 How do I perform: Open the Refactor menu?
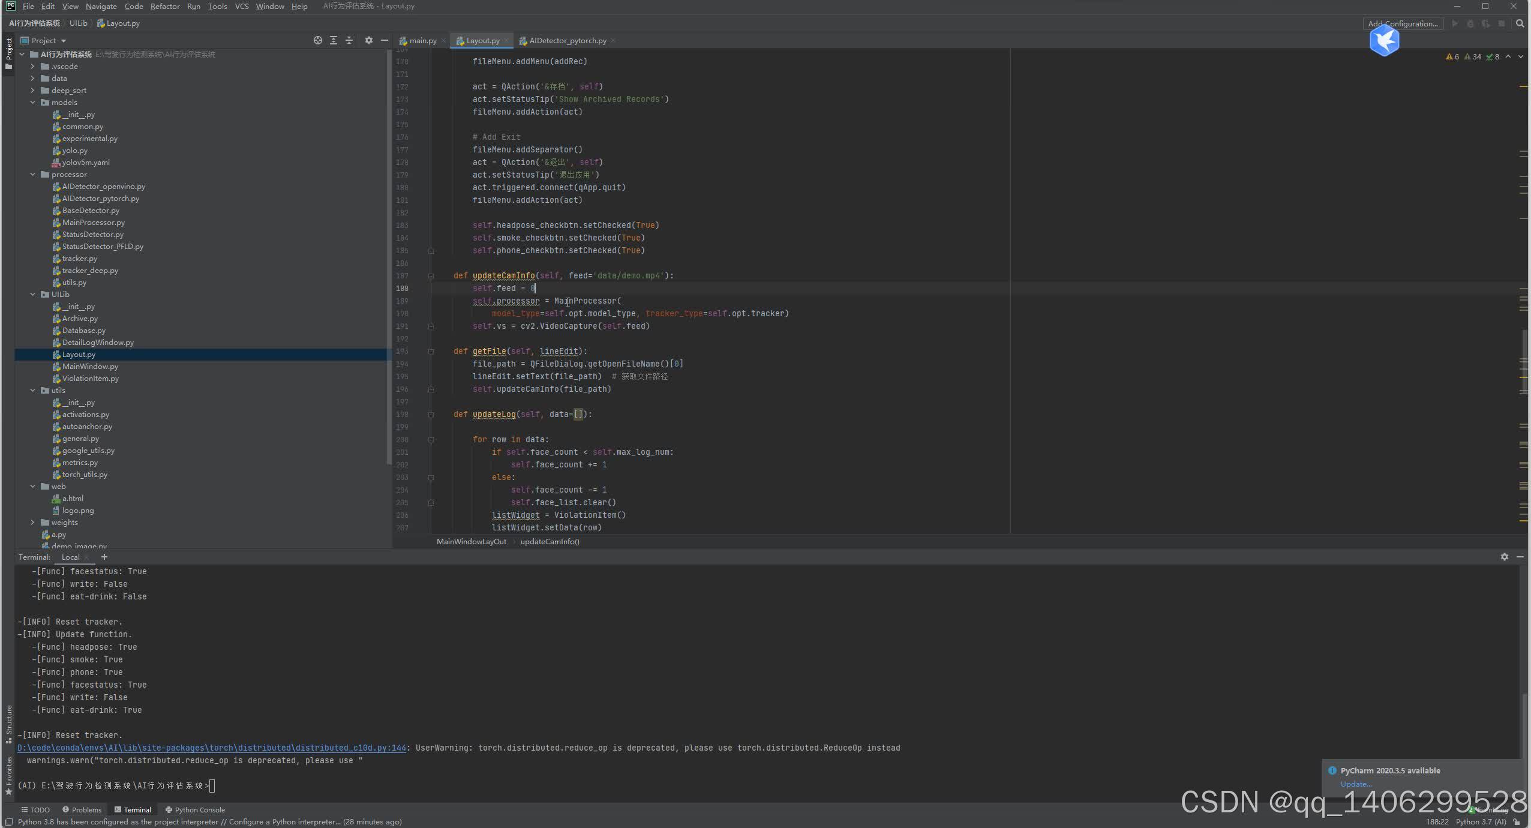(x=164, y=6)
